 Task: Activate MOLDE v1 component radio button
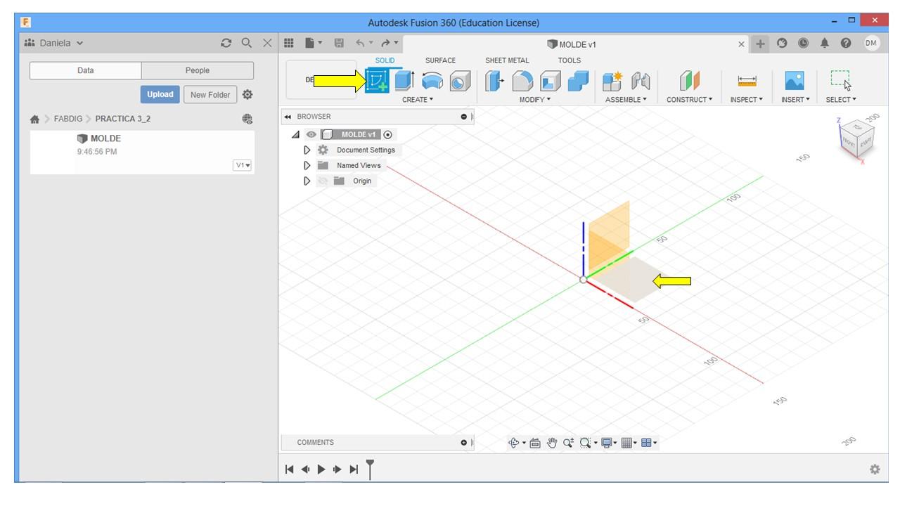point(388,134)
